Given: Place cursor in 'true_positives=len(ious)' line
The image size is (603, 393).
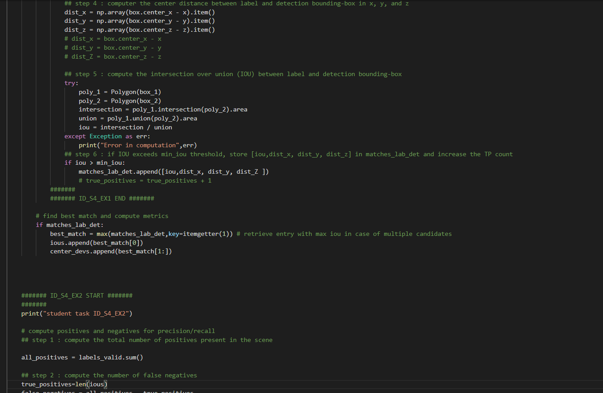Looking at the screenshot, I should (x=64, y=384).
